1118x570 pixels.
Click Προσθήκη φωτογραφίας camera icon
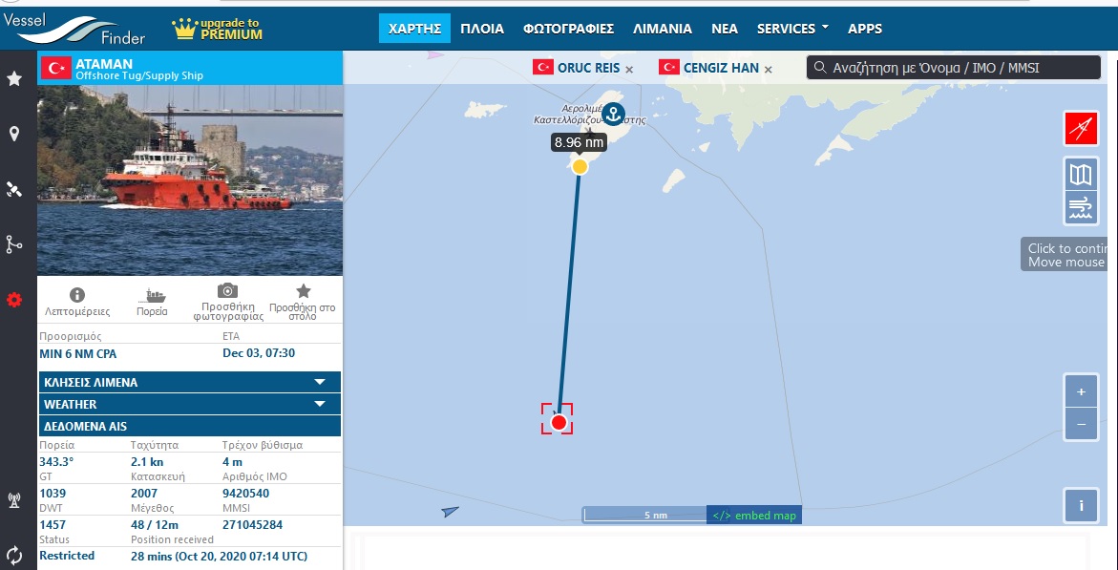tap(227, 290)
